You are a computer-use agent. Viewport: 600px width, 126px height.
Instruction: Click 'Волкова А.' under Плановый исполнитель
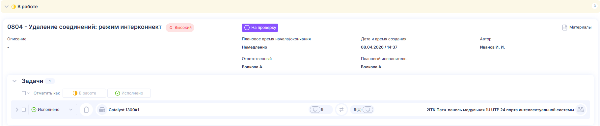click(371, 67)
